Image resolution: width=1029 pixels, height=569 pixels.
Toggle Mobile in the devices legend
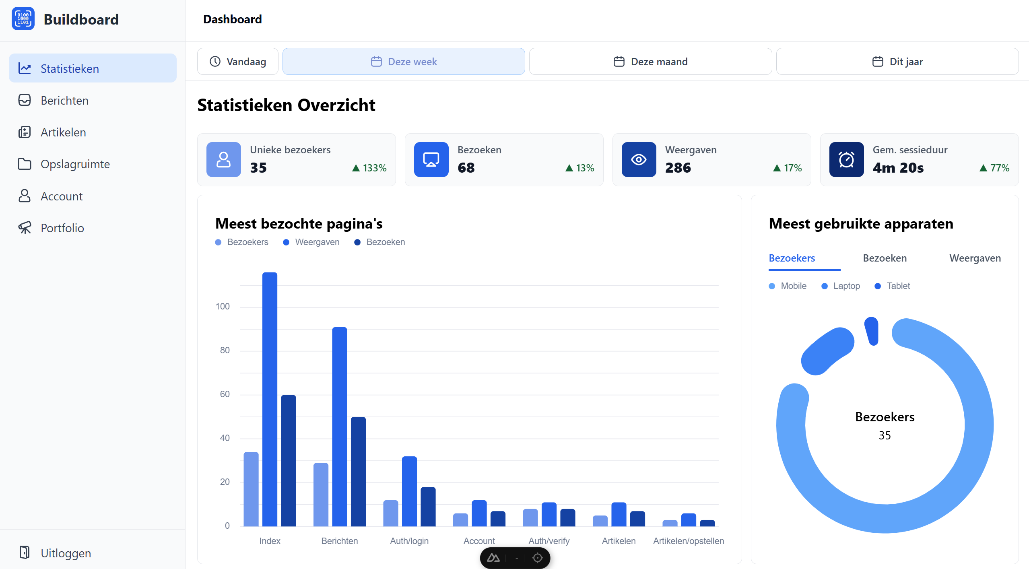tap(788, 286)
